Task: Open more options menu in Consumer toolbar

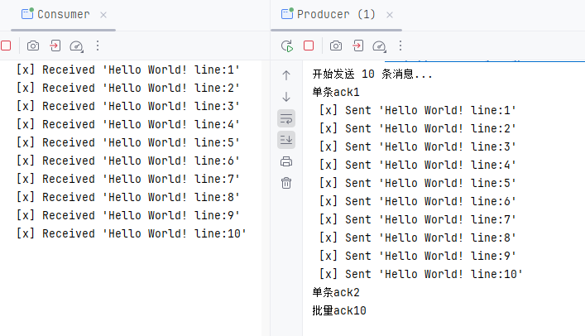Action: tap(98, 46)
